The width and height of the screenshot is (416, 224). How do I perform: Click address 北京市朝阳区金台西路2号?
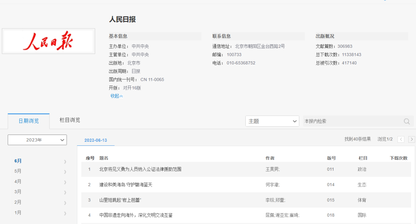point(260,46)
